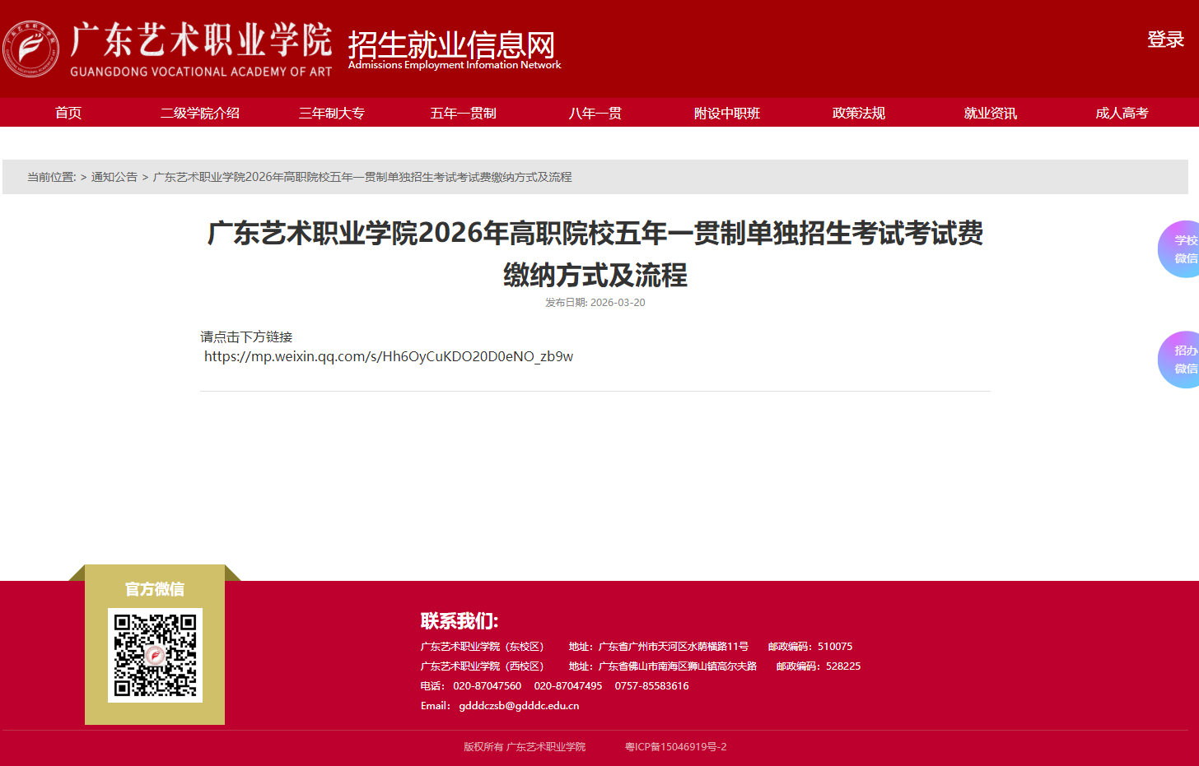Image resolution: width=1199 pixels, height=766 pixels.
Task: Click the gdddczsb@gdddc.edu.cn email address
Action: pos(519,705)
